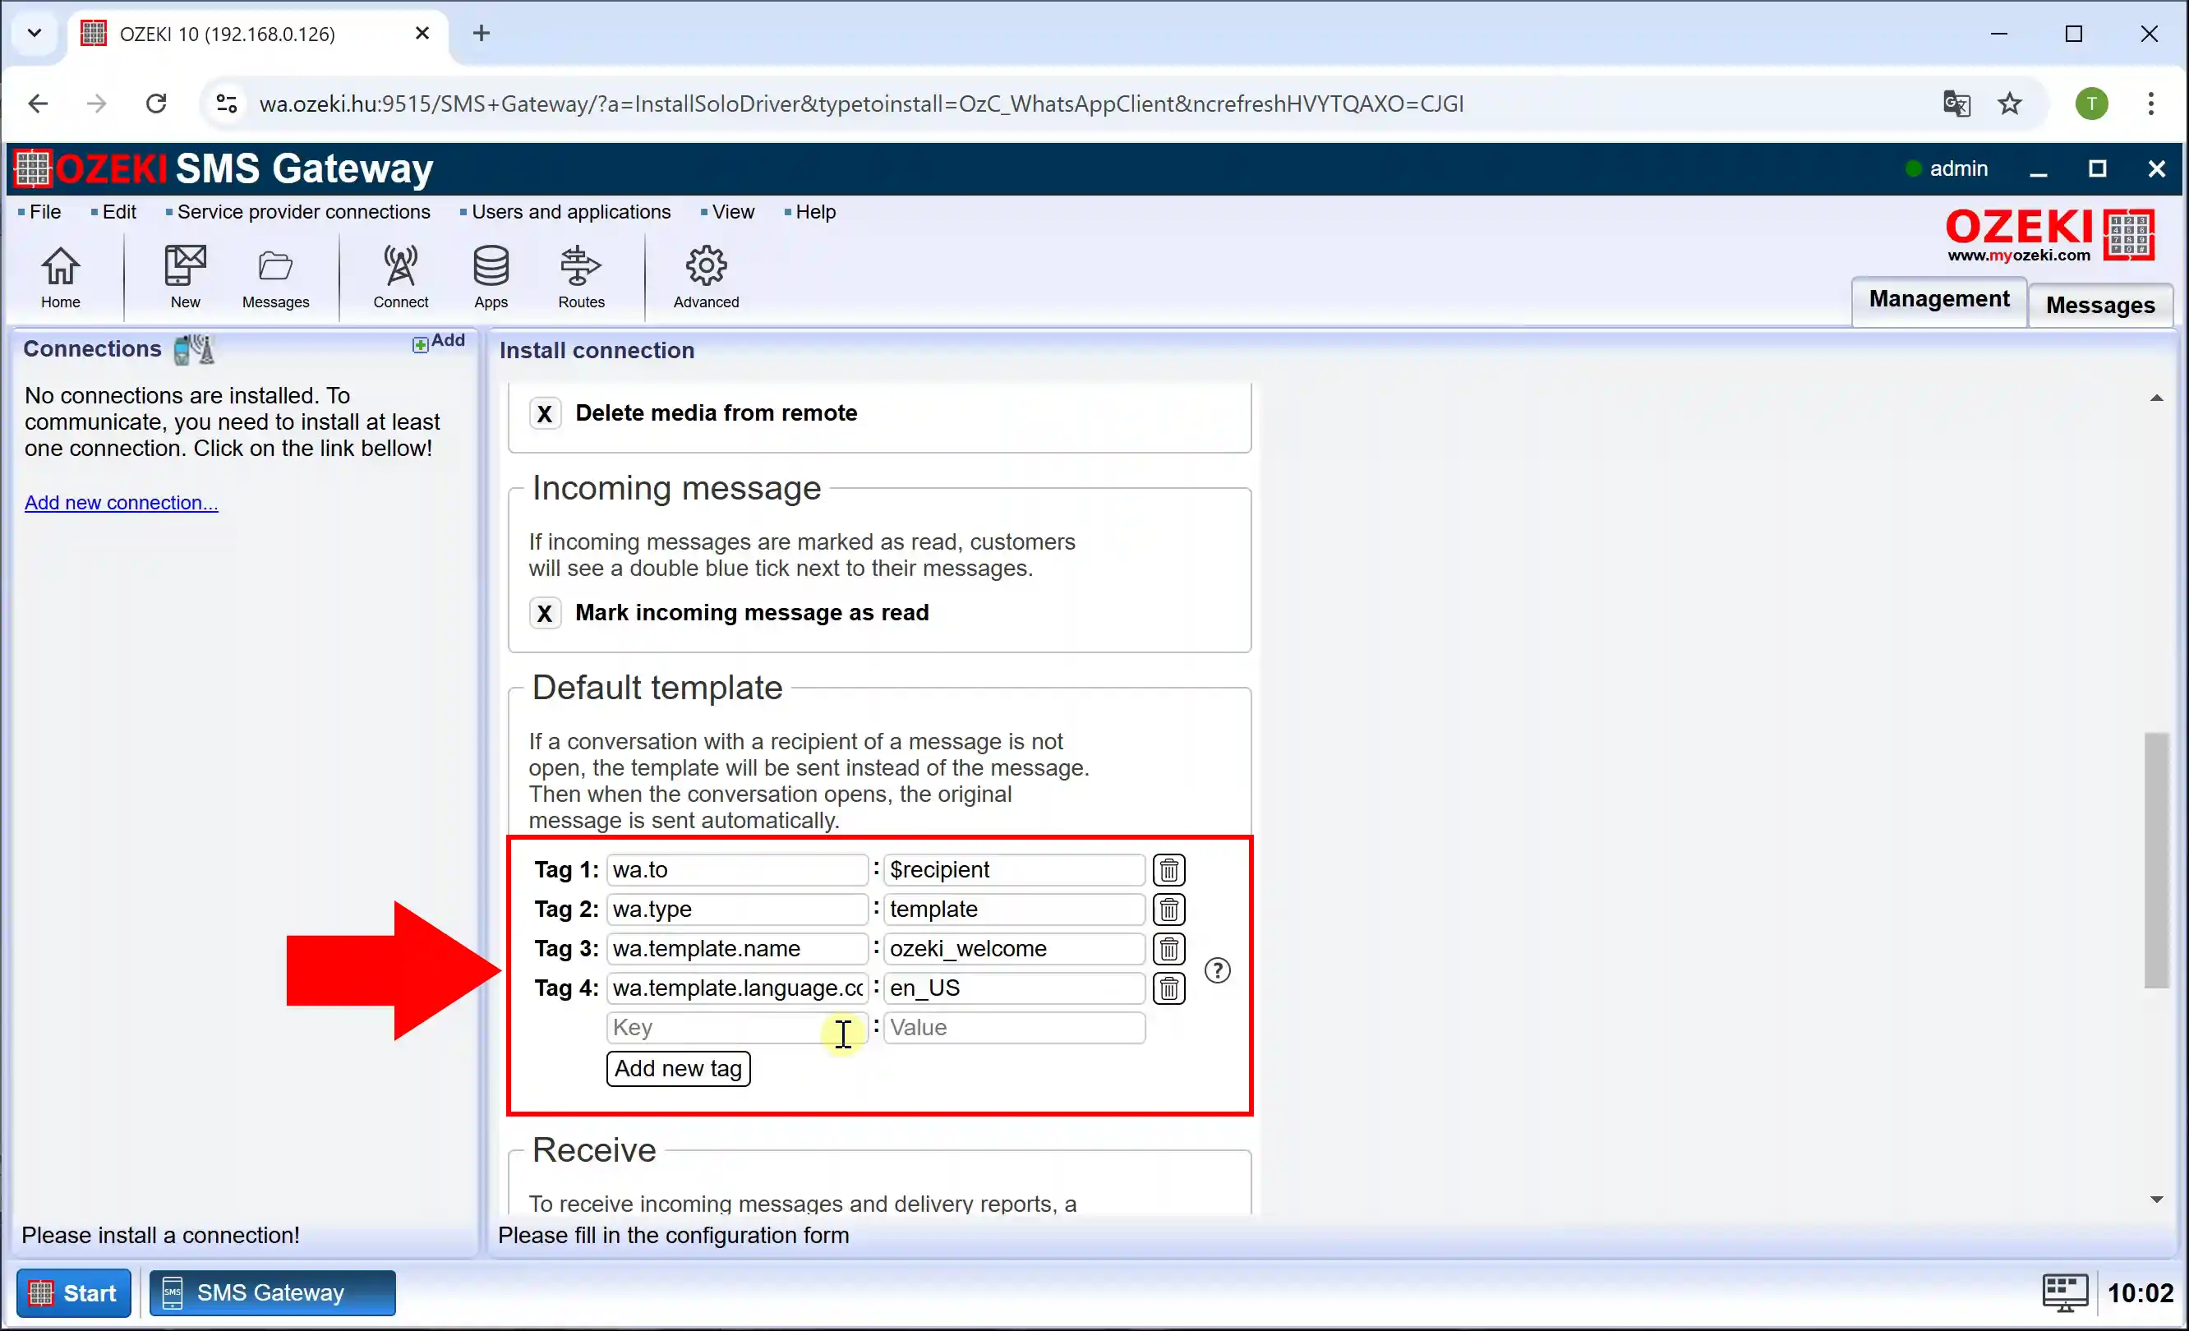Open the Home toolbar icon
2189x1331 pixels.
[61, 276]
